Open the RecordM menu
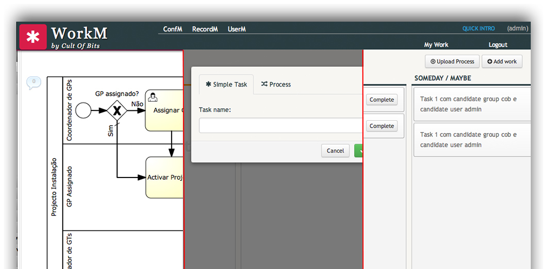The image size is (547, 269). click(205, 29)
